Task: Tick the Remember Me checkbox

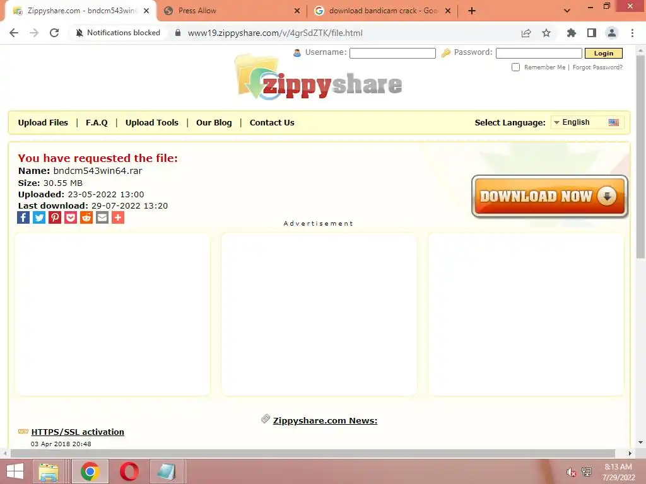Action: pos(515,67)
